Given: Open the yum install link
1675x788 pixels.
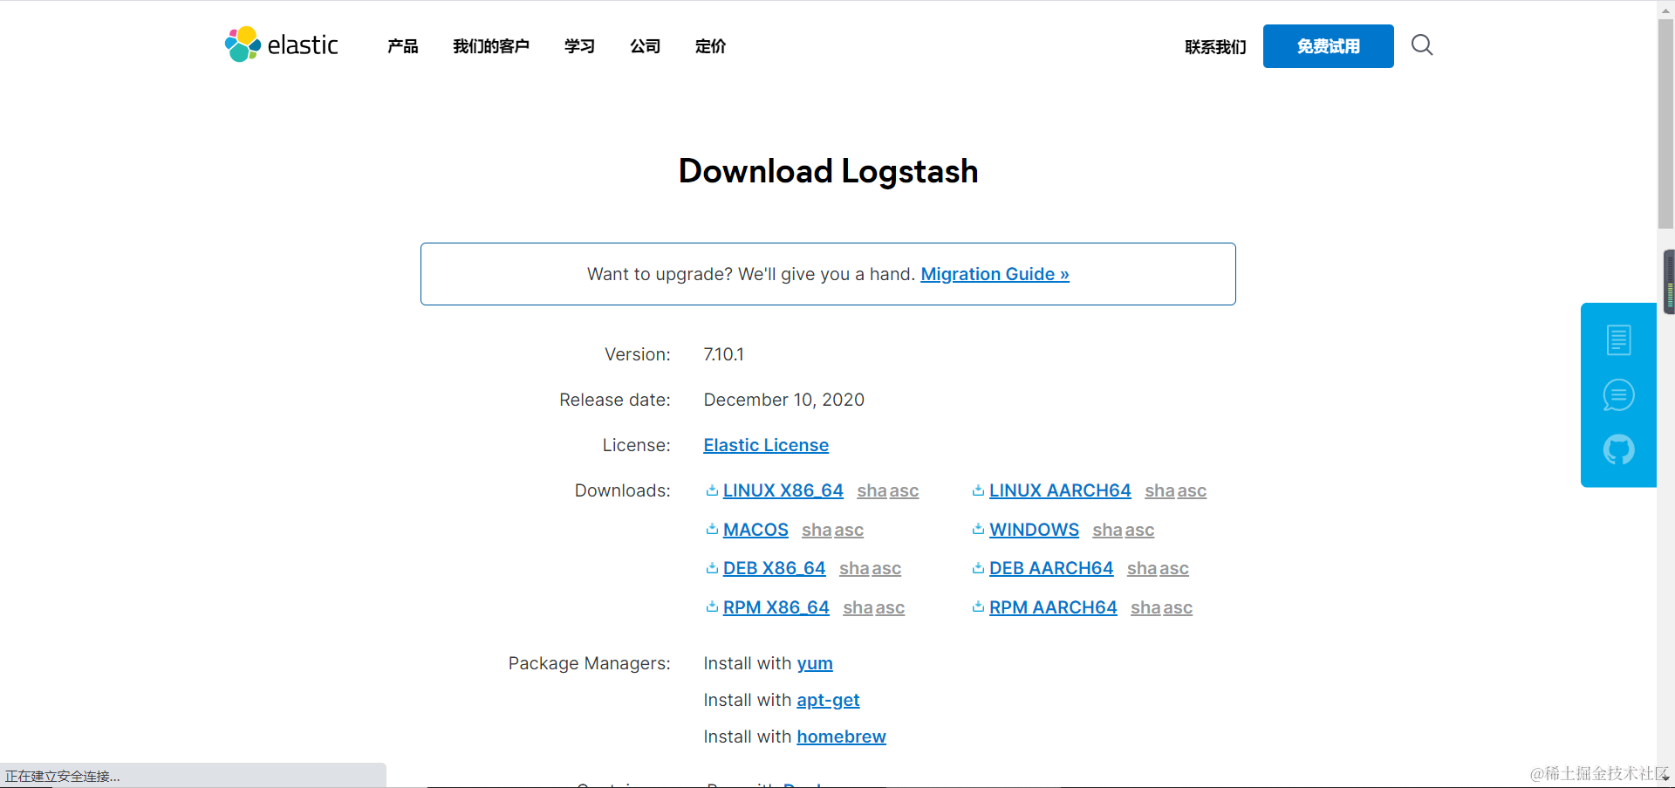Looking at the screenshot, I should click(x=815, y=664).
